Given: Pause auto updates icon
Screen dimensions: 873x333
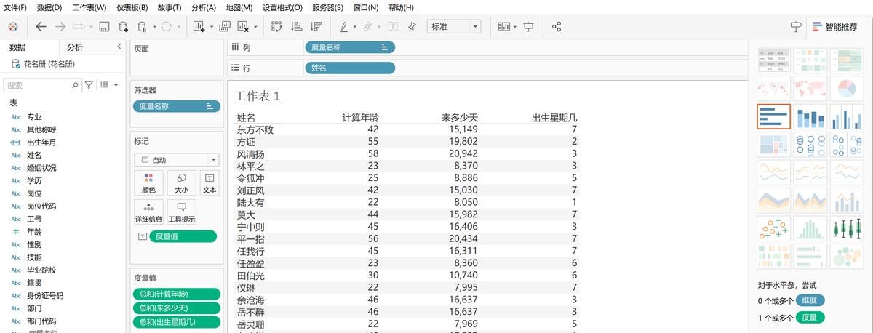Looking at the screenshot, I should pyautogui.click(x=141, y=27).
